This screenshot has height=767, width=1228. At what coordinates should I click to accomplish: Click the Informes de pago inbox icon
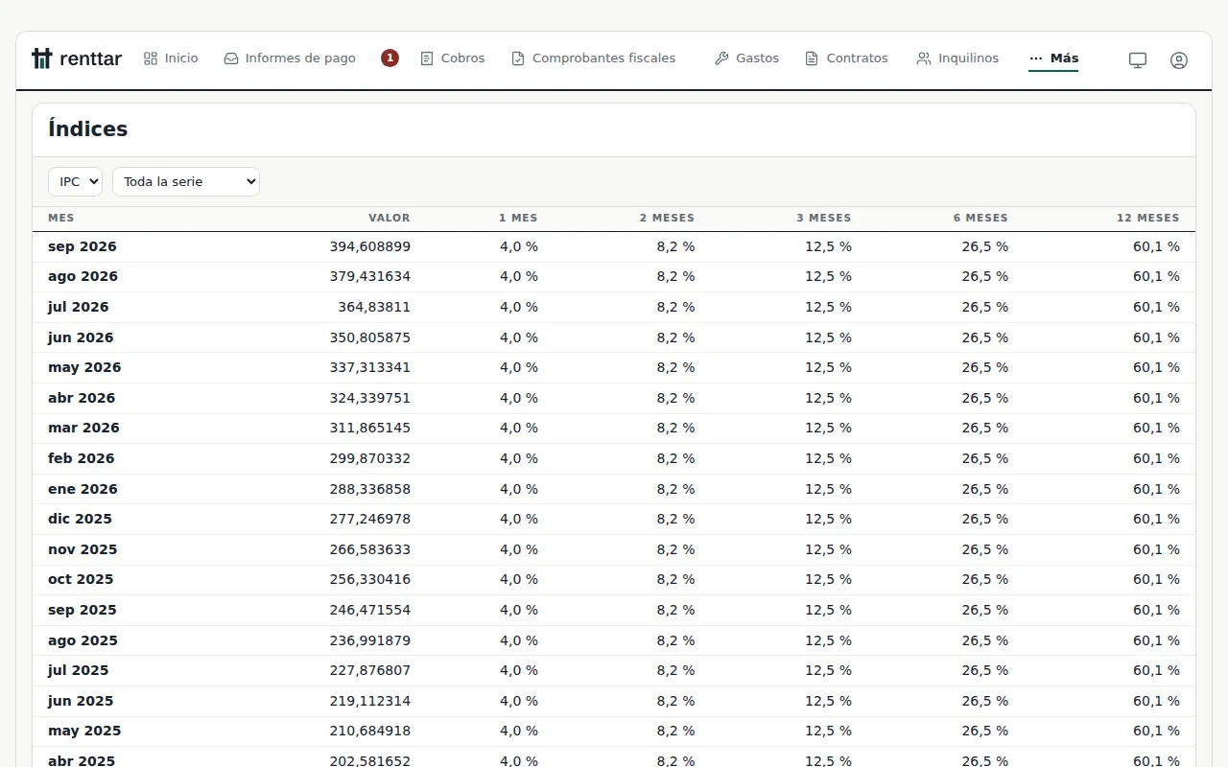pyautogui.click(x=231, y=58)
